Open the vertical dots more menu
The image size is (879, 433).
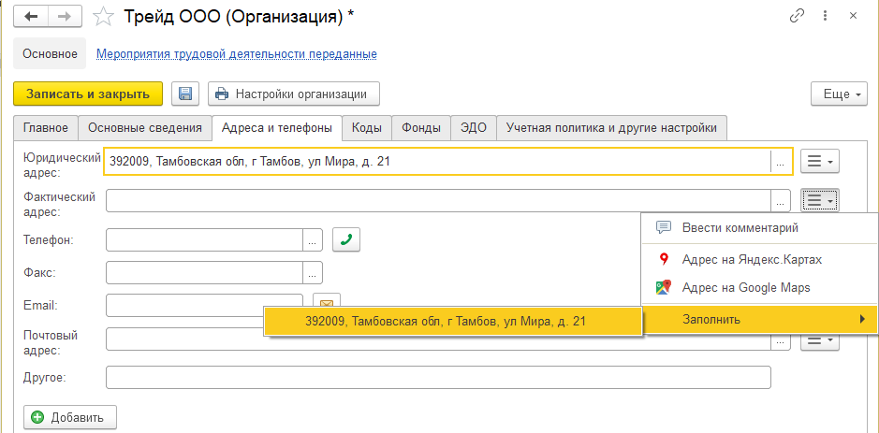(x=826, y=16)
